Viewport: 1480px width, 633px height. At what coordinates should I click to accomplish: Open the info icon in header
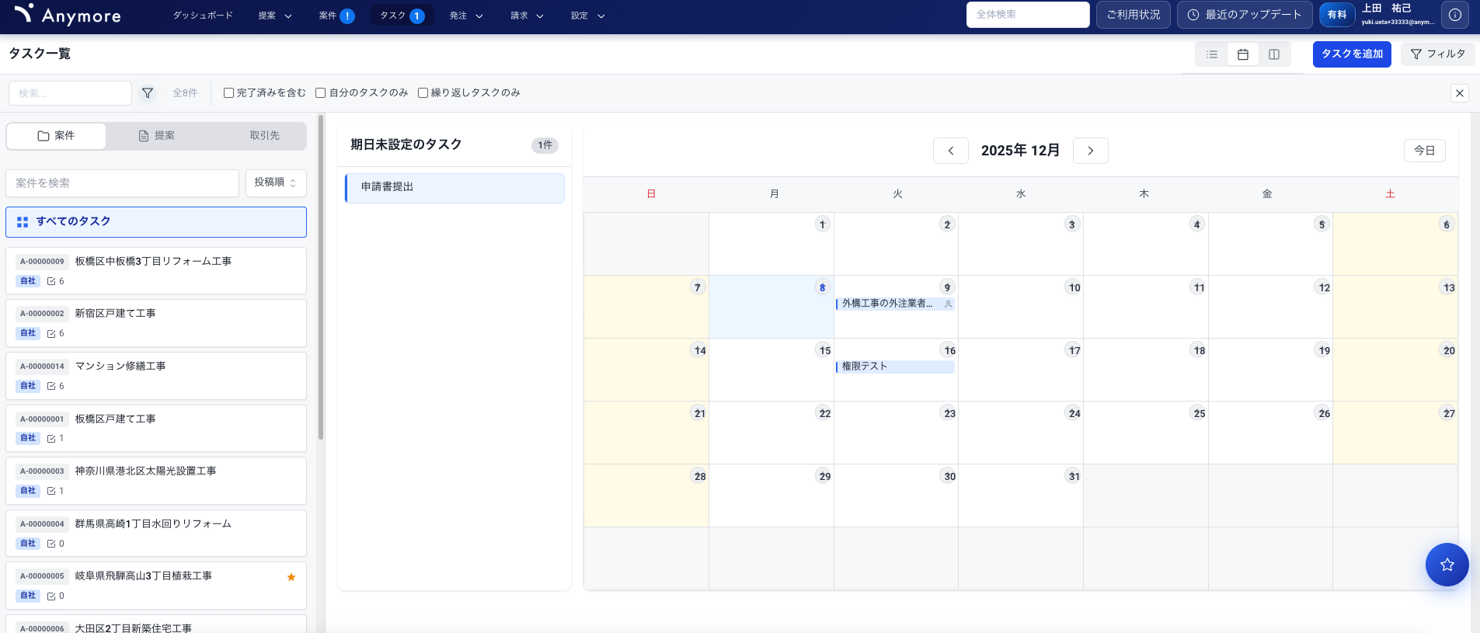(x=1454, y=15)
